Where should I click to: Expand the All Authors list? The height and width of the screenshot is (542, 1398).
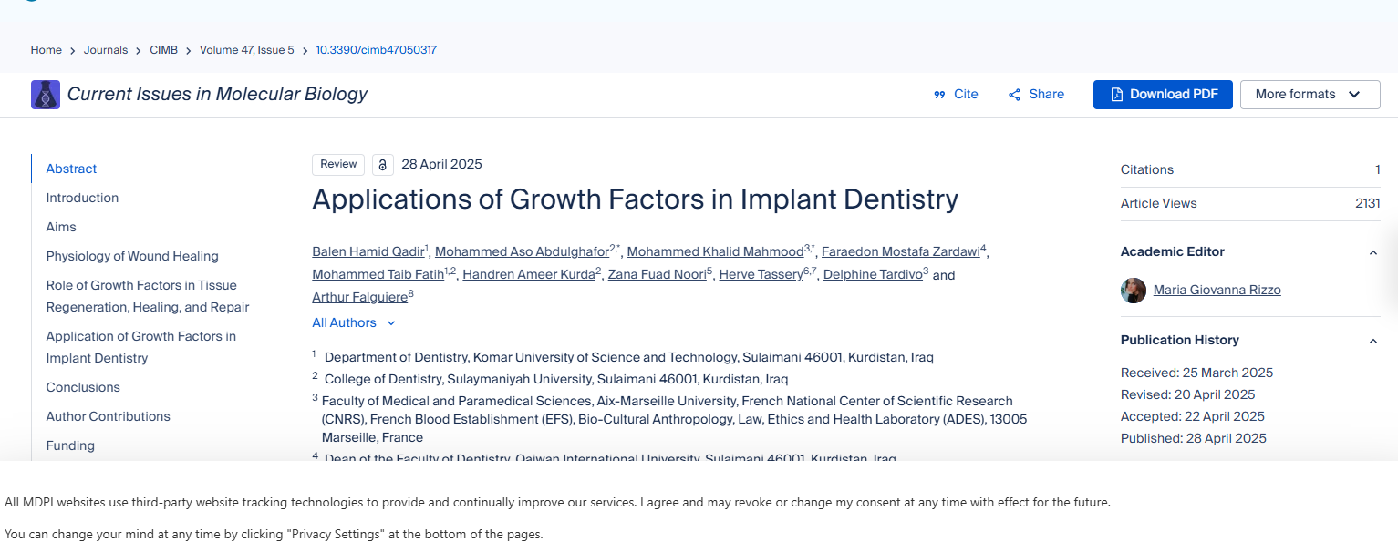coord(354,322)
